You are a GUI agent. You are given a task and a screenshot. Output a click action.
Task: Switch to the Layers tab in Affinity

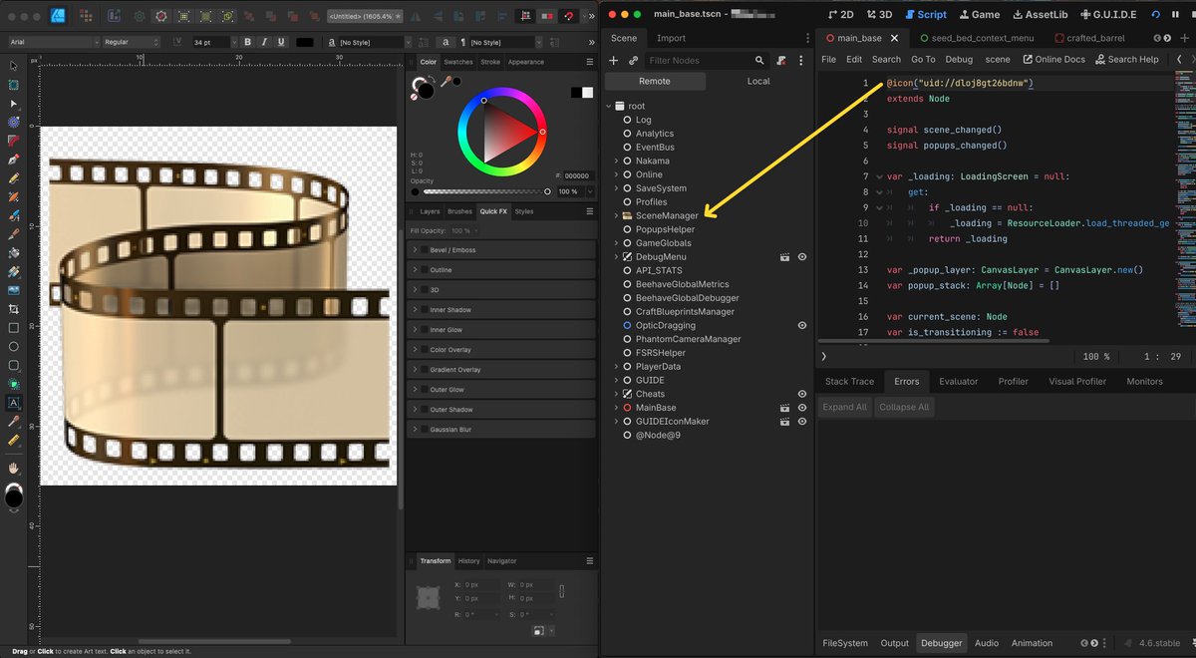[x=430, y=211]
